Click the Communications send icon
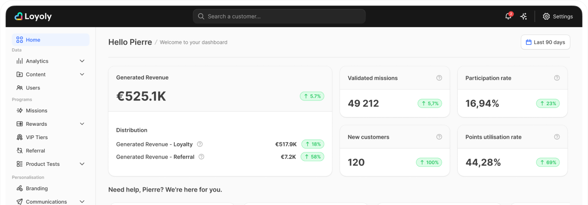Viewport: 588px width, 205px height. coord(19,202)
